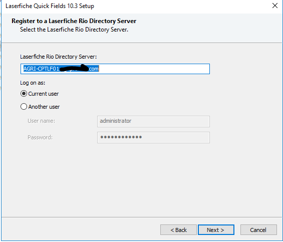This screenshot has width=283, height=242.
Task: Click the 'Log on as:' label
Action: 33,83
